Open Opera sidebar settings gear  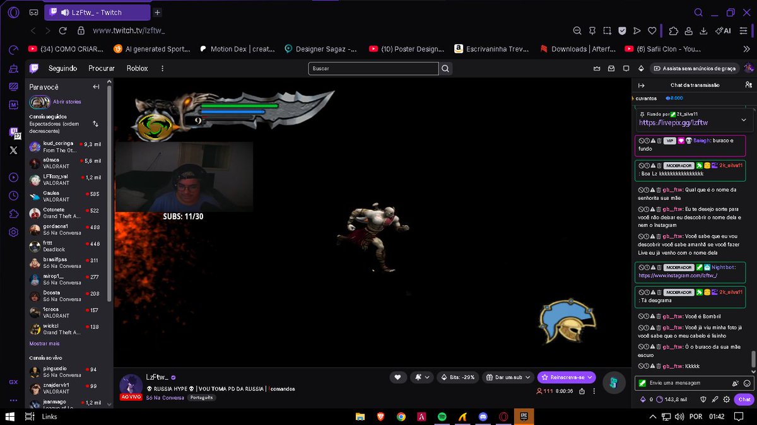click(13, 233)
